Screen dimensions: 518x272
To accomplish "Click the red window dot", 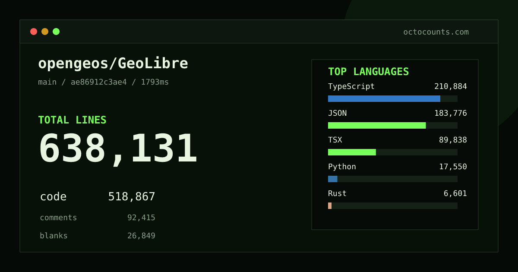I will (x=34, y=32).
